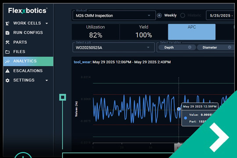Remove the Diameter variable chip
The height and width of the screenshot is (158, 237).
point(230,47)
